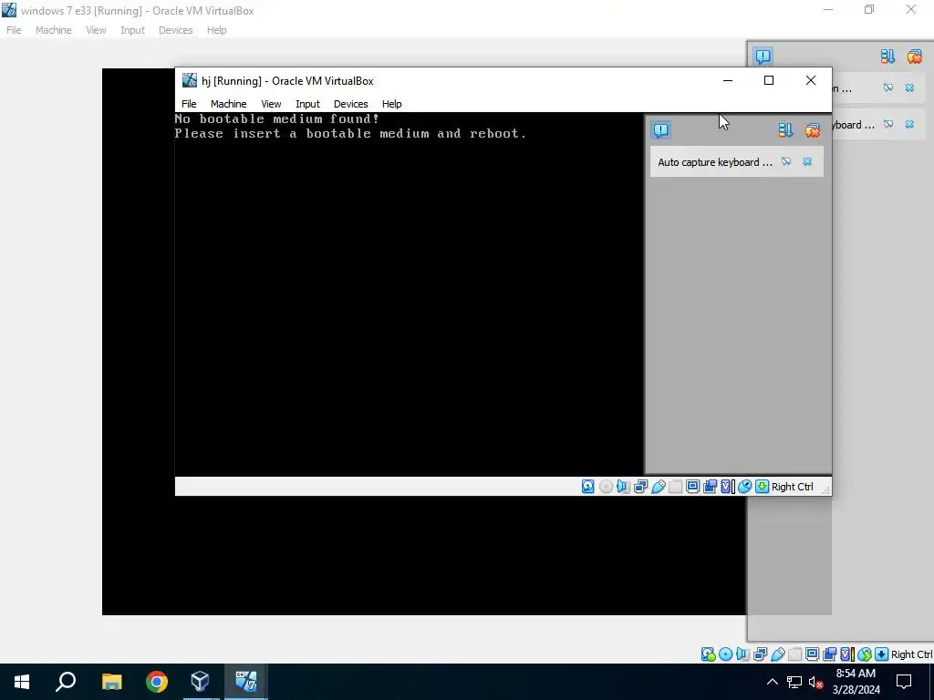Click dismiss-forever icon on first outer notification
The image size is (934, 700).
tap(888, 87)
